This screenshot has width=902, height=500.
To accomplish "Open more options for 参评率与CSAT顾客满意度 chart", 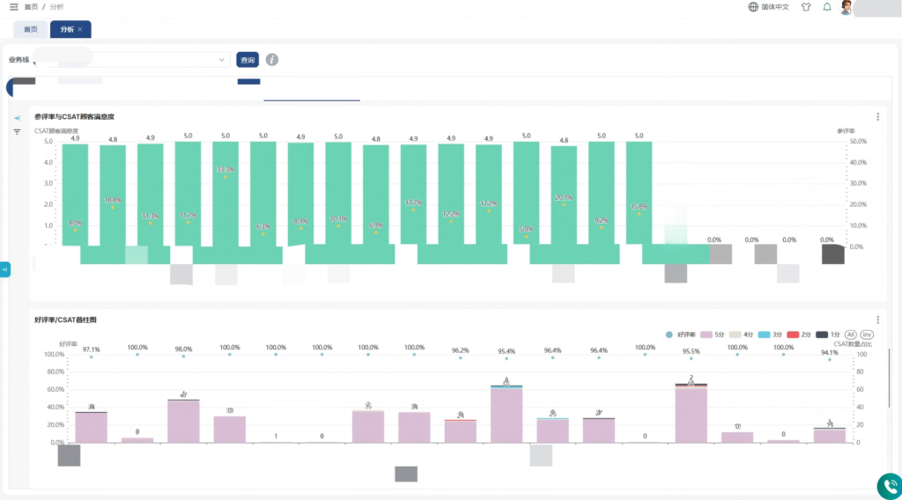I will pyautogui.click(x=878, y=117).
